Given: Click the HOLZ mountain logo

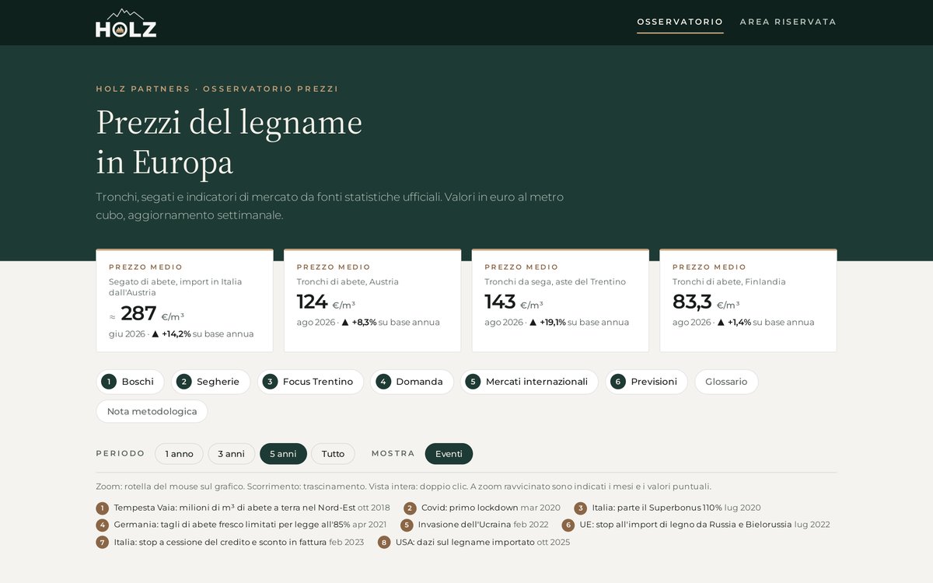Looking at the screenshot, I should pyautogui.click(x=126, y=23).
